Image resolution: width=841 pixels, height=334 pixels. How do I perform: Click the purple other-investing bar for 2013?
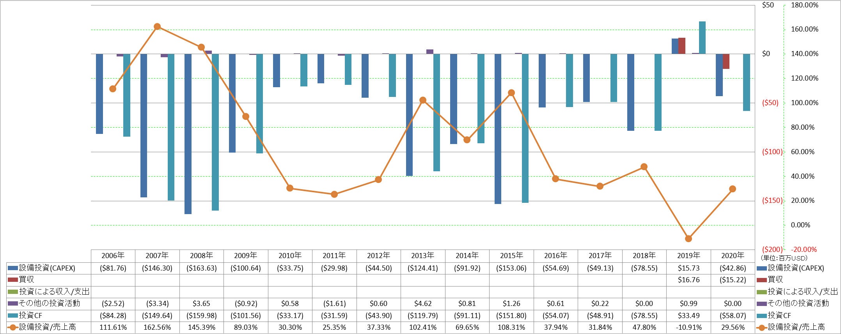[430, 52]
